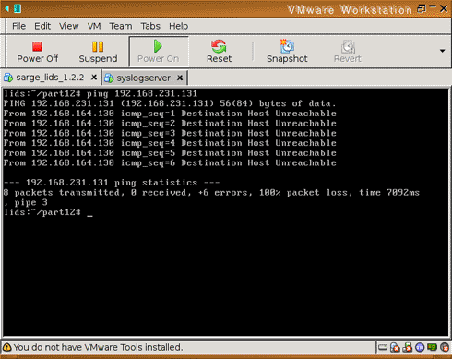This screenshot has width=452, height=359.
Task: Close the sarge_lids_1.2.2 tab
Action: pos(94,78)
